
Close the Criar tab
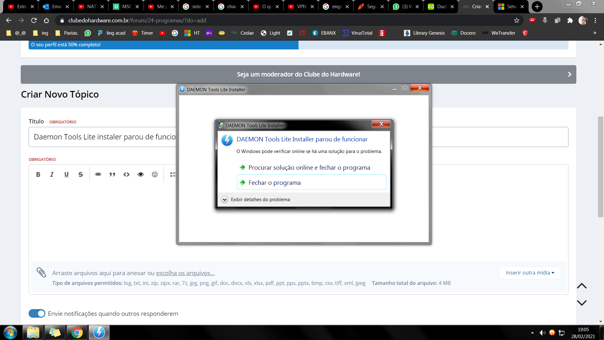(x=487, y=7)
